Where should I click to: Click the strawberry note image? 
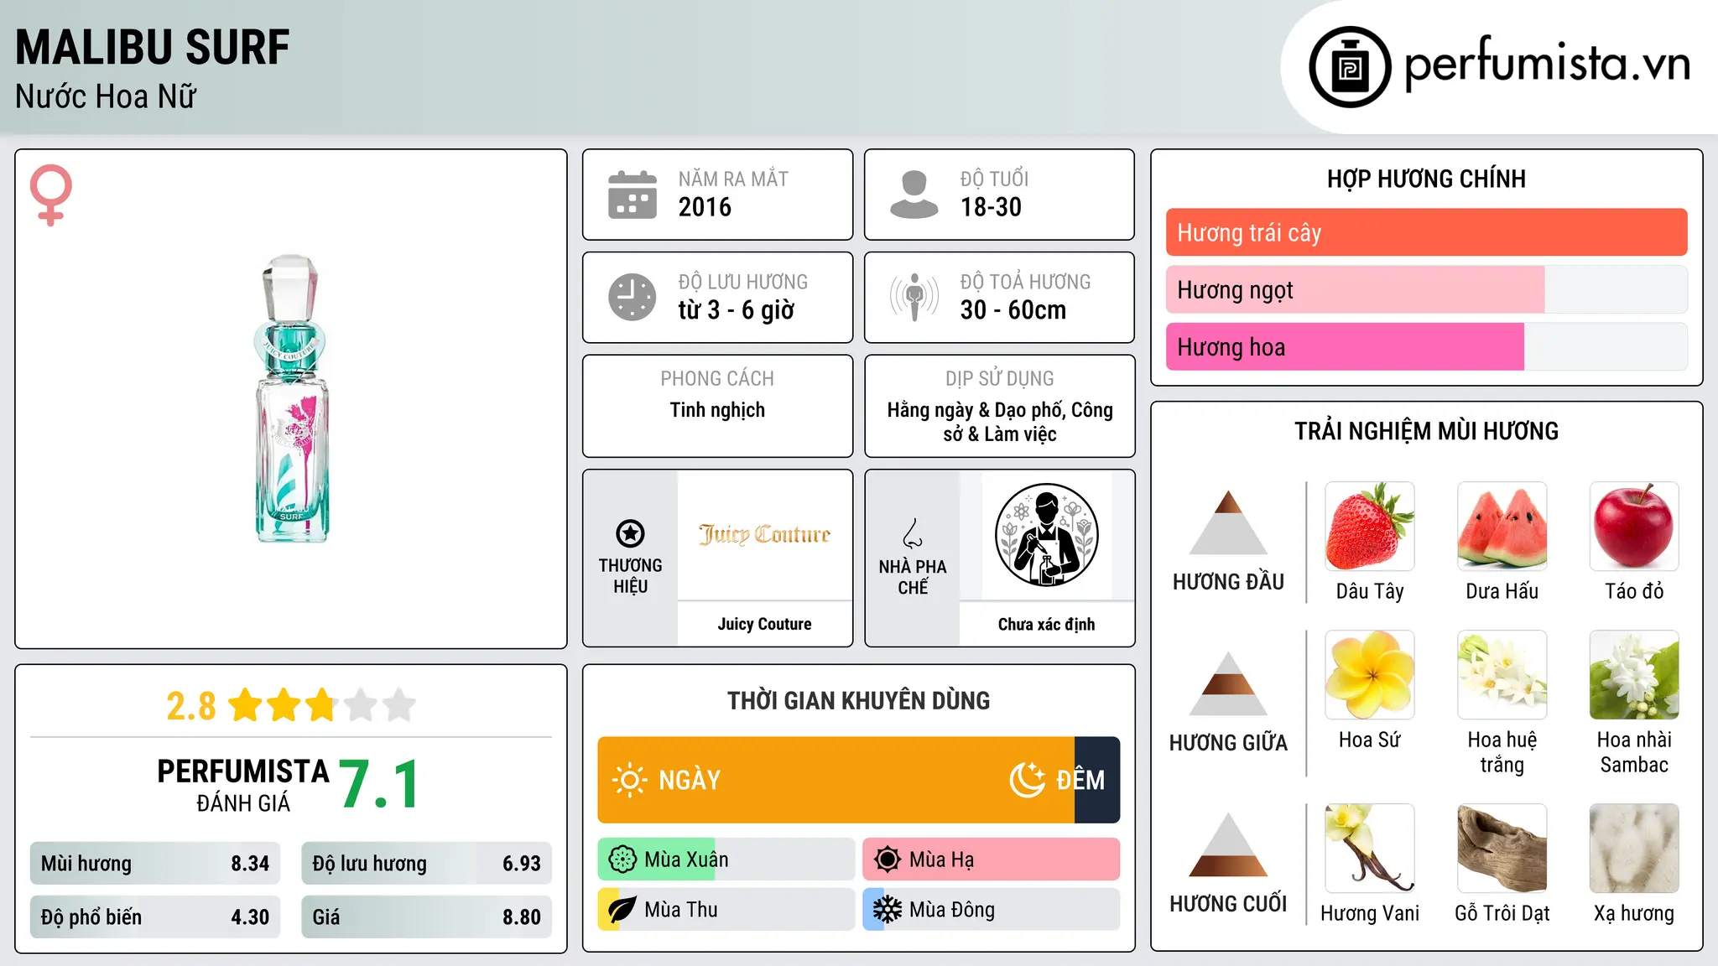pos(1370,527)
